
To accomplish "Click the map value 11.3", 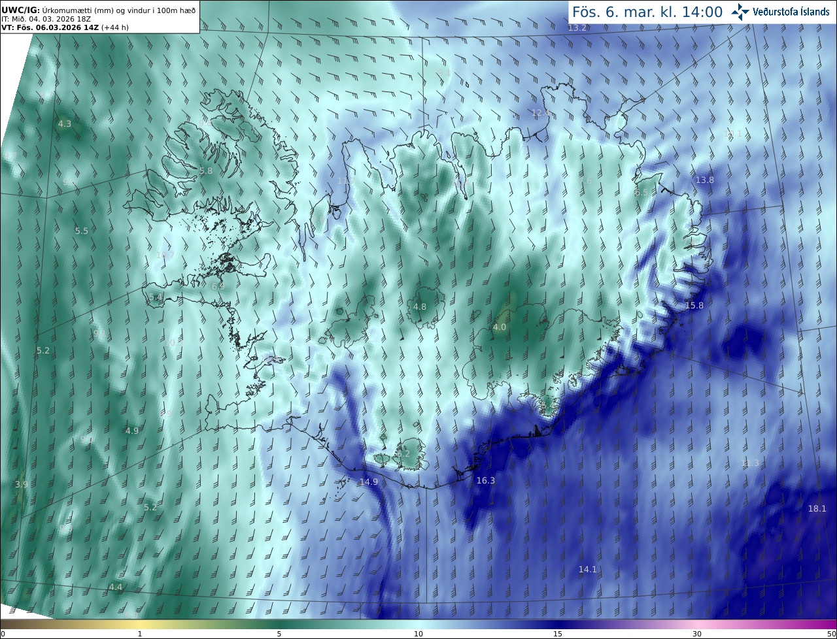I will 750,463.
